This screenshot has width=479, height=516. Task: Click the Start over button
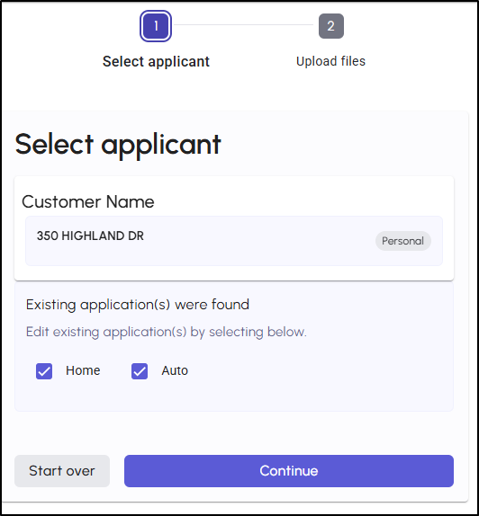(62, 471)
